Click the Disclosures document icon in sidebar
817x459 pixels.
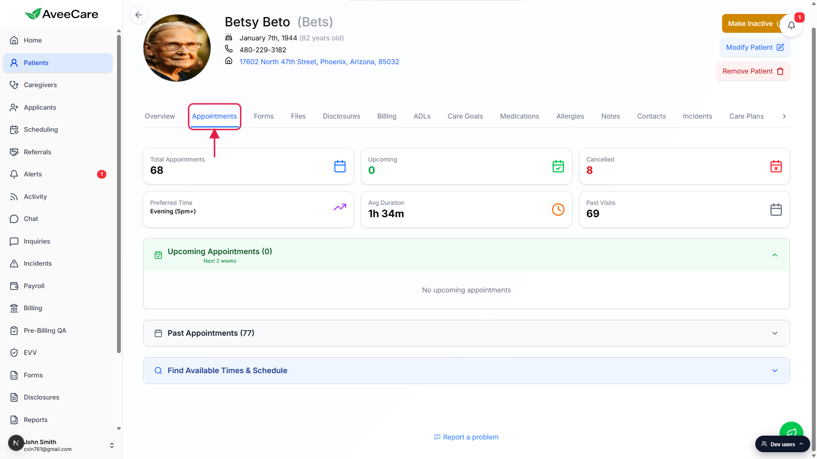coord(14,397)
